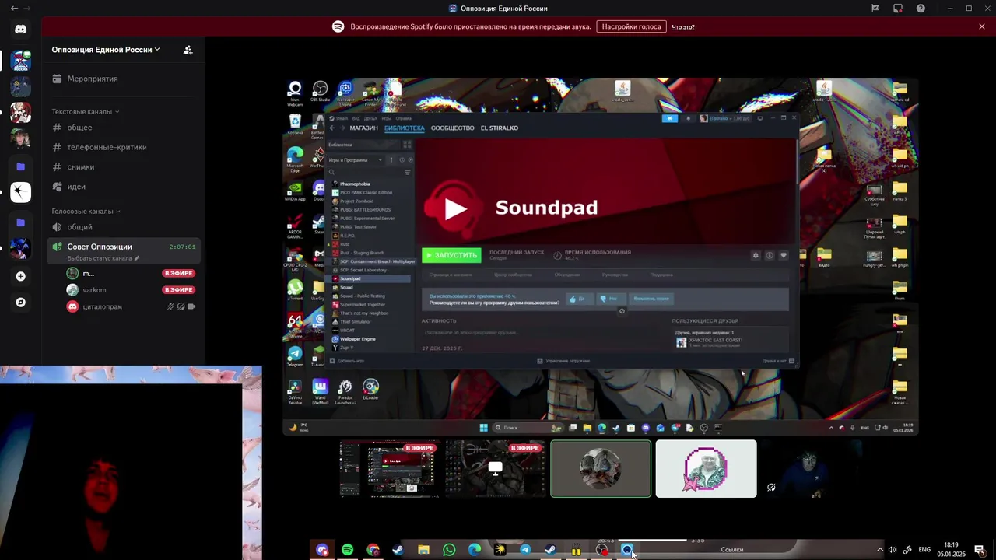The image size is (996, 560).
Task: Collapse the 'Голосовые каналы' category
Action: point(86,211)
